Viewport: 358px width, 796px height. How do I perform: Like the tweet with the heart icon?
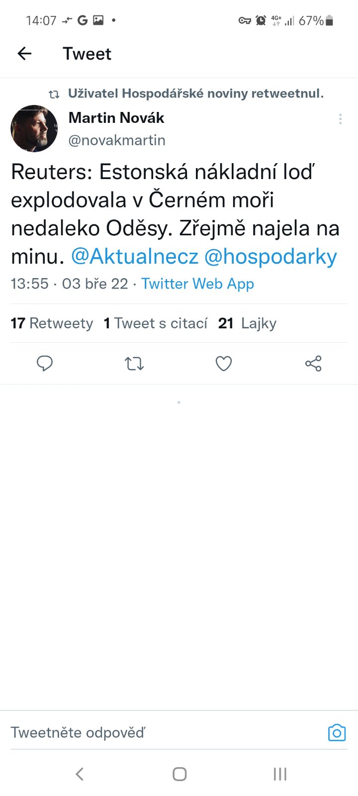[x=224, y=364]
